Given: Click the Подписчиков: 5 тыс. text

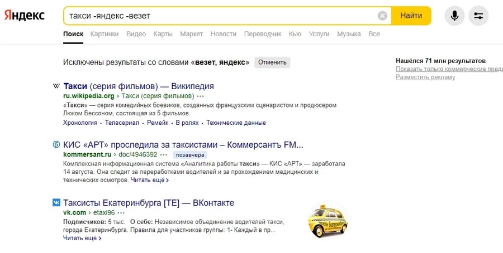Looking at the screenshot, I should click(94, 222).
